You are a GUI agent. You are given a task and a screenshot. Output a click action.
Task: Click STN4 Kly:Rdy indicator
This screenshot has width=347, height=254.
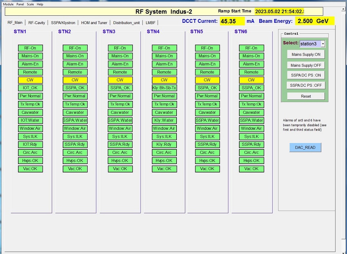pos(164,145)
